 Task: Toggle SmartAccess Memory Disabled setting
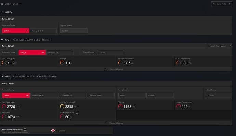click(x=85, y=131)
